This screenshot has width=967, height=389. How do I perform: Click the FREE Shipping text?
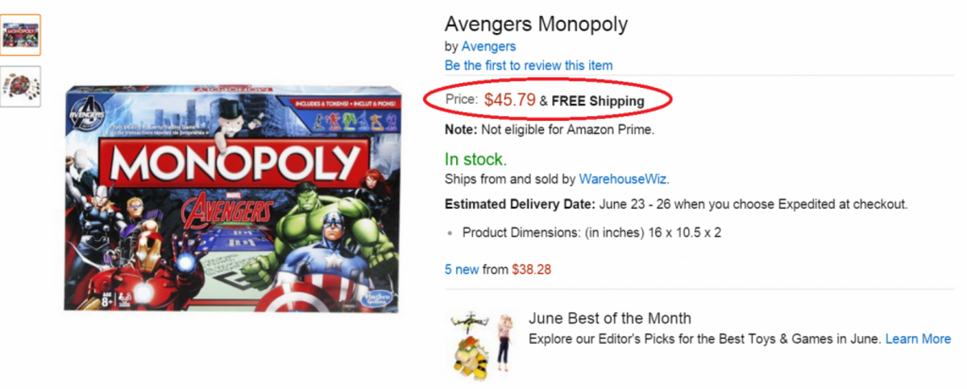coord(598,101)
